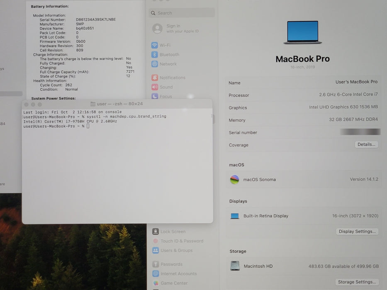Close the Terminal window

26,104
